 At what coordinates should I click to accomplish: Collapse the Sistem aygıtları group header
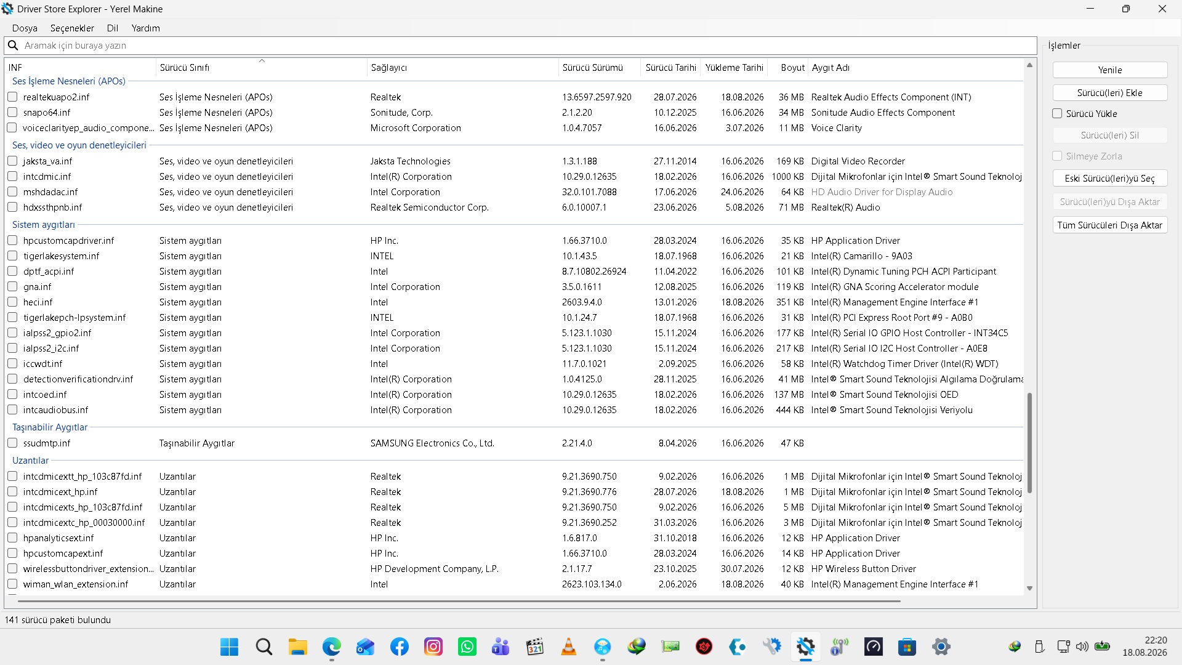(x=44, y=224)
